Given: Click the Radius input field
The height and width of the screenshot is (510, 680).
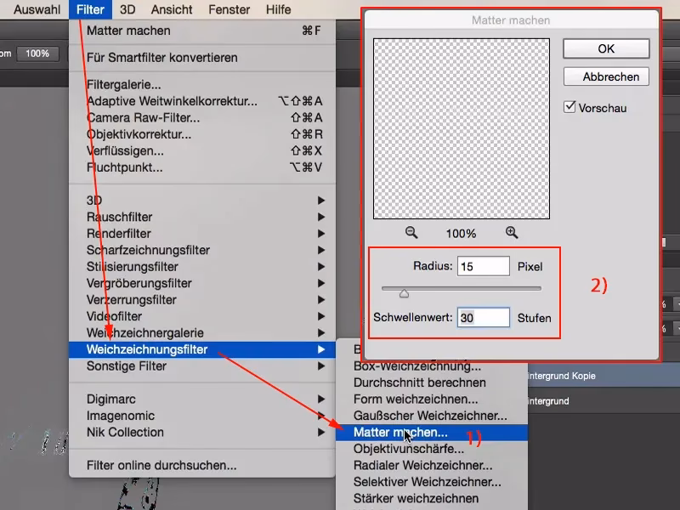Looking at the screenshot, I should pyautogui.click(x=483, y=267).
